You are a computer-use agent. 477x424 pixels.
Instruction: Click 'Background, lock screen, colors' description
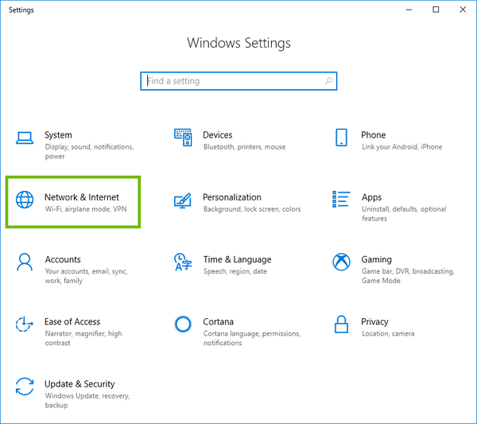[252, 209]
